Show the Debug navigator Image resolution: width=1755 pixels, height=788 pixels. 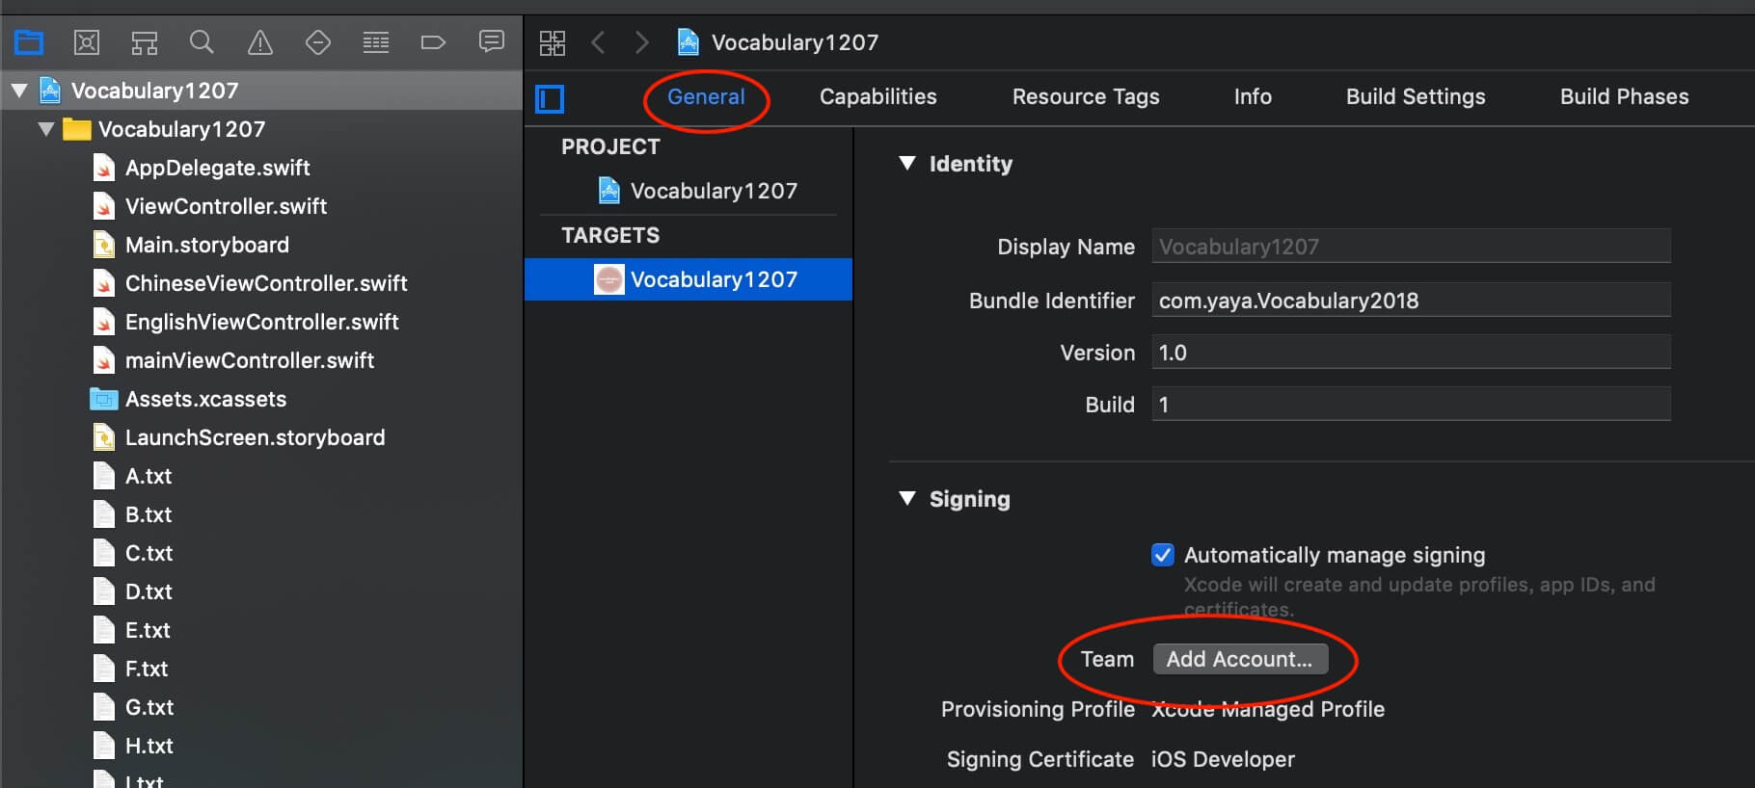point(376,42)
